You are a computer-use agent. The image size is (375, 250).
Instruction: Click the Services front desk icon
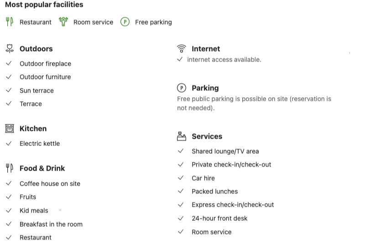[x=182, y=136]
